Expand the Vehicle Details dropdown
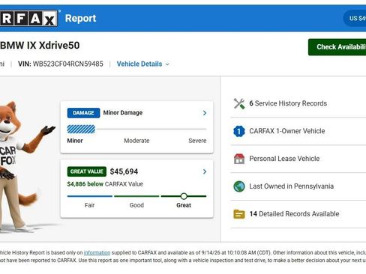366x274 pixels. point(143,64)
